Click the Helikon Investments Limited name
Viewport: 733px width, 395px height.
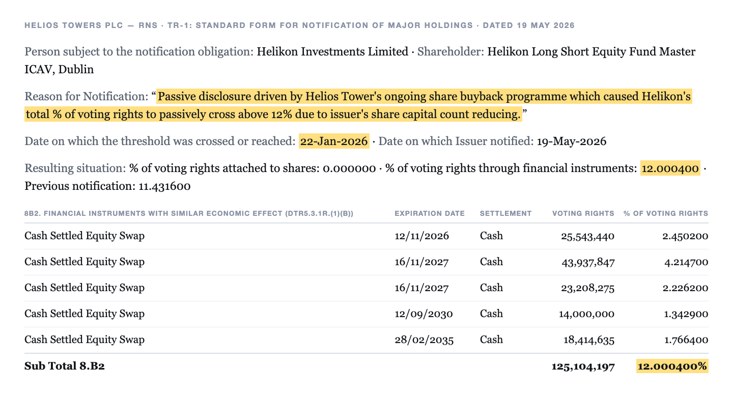click(332, 51)
